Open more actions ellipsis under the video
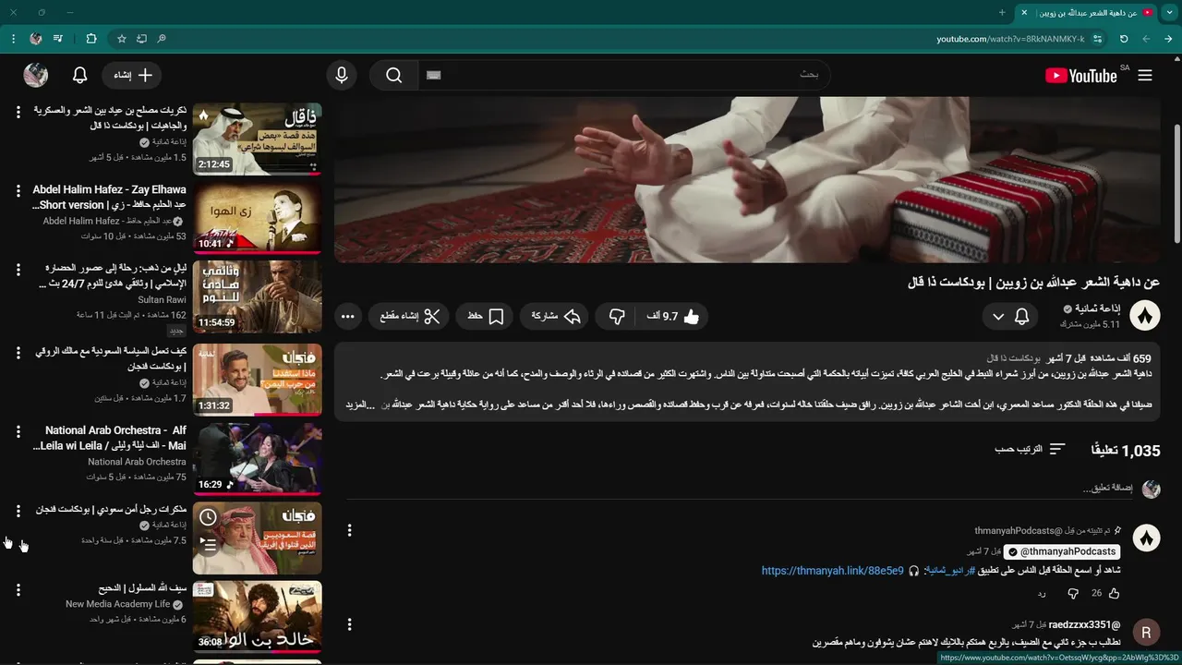The height and width of the screenshot is (665, 1182). pos(347,316)
